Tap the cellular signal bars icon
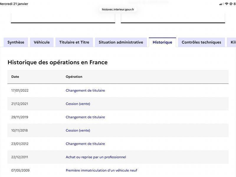236x177 pixels. (222, 4)
